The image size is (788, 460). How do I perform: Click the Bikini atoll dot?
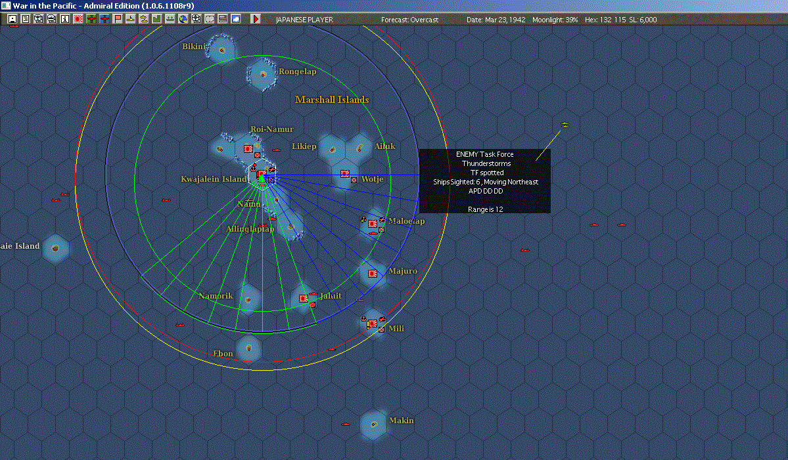click(x=221, y=50)
